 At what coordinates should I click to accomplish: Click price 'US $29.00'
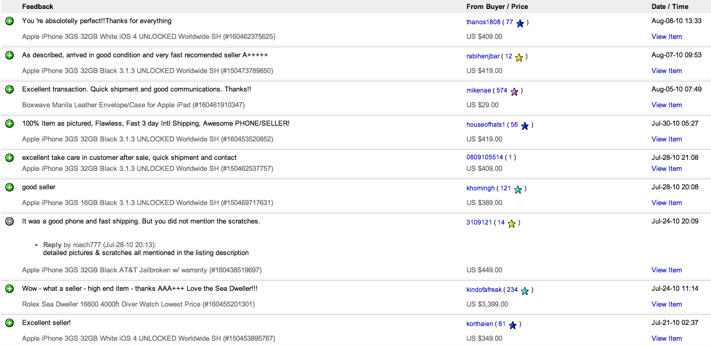click(x=482, y=105)
